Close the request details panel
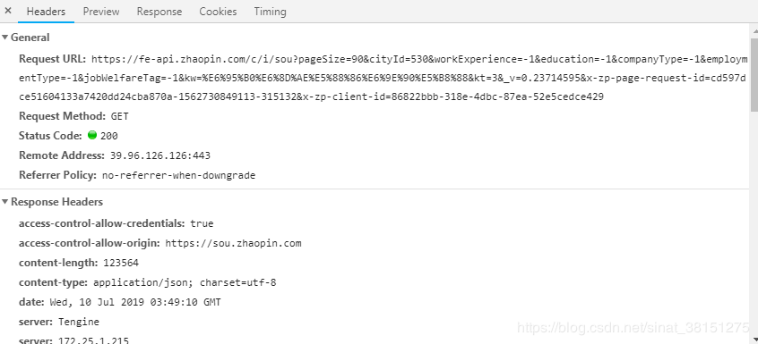The height and width of the screenshot is (344, 758). tap(8, 11)
